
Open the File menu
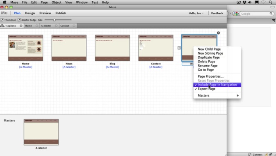25,2
